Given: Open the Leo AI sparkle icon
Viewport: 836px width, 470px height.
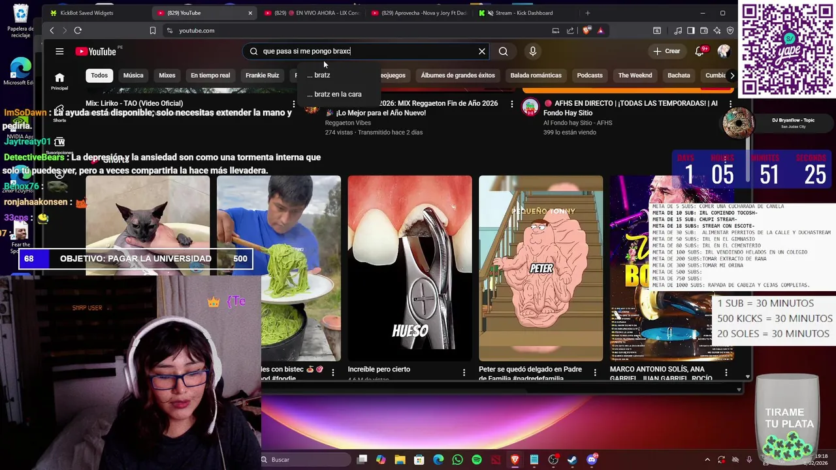Looking at the screenshot, I should pyautogui.click(x=717, y=30).
